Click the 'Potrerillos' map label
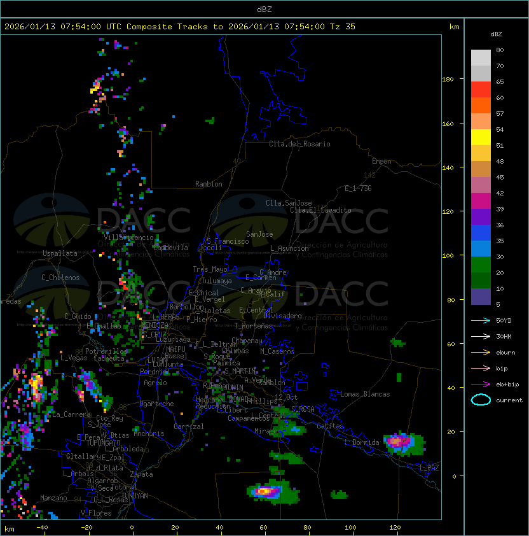The height and width of the screenshot is (536, 529). 106,351
